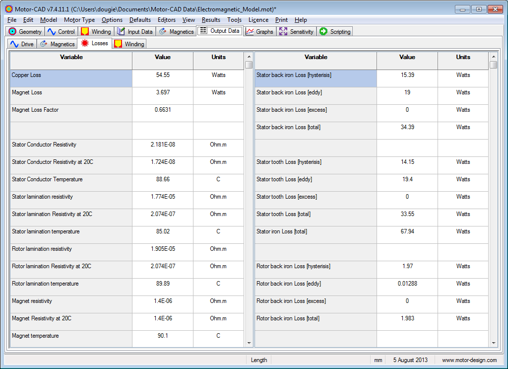Click the green Scripting arrow icon
Screen dimensions: 508x369
tap(323, 31)
